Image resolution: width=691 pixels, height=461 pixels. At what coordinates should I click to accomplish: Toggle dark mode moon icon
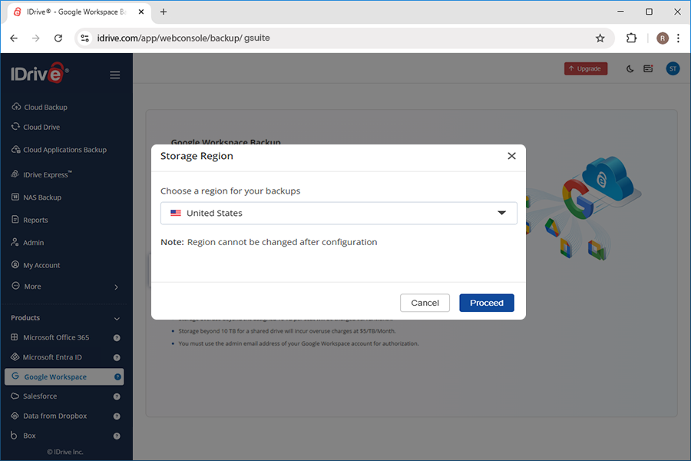coord(630,69)
